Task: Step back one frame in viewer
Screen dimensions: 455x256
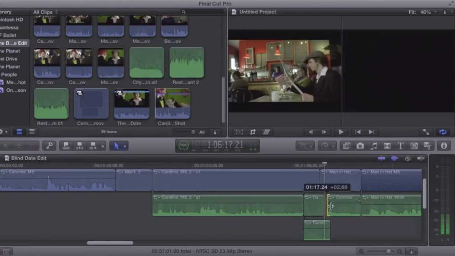Action: coord(311,132)
